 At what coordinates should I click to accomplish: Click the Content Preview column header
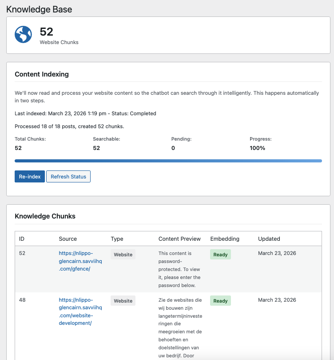[179, 239]
